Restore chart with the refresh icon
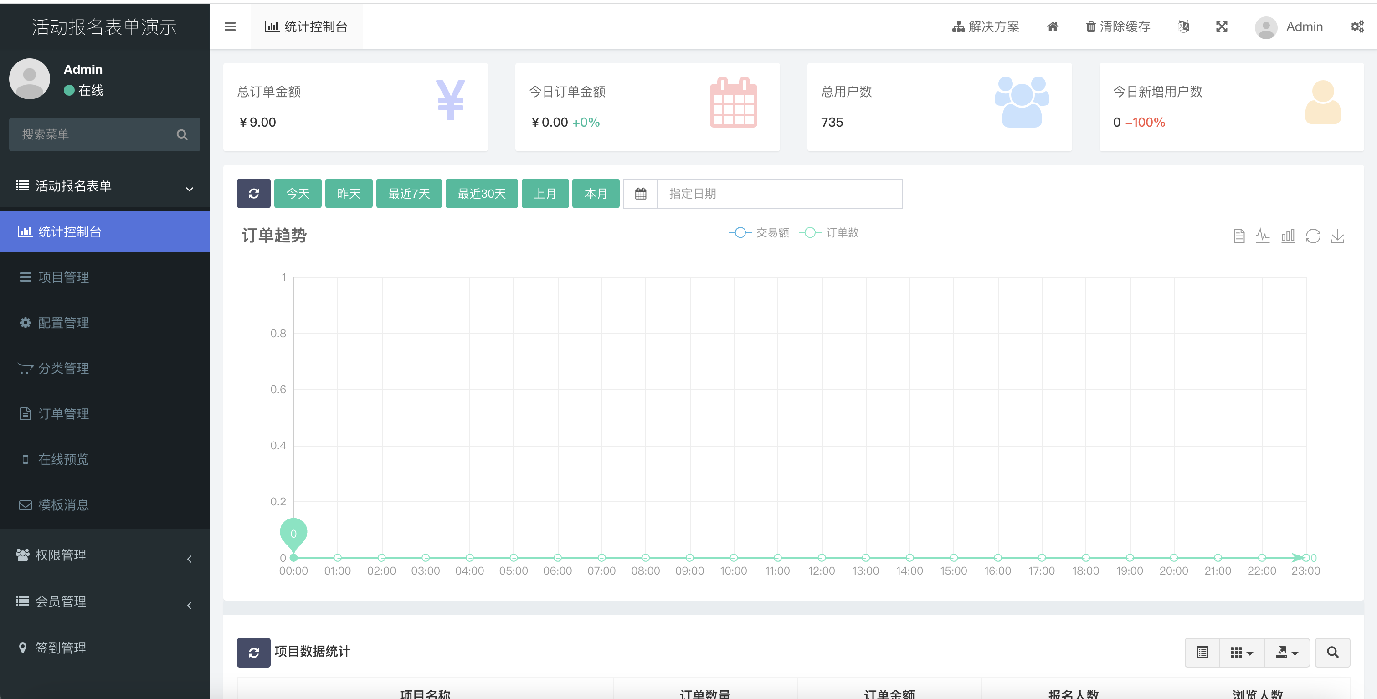Viewport: 1377px width, 699px height. (x=1313, y=236)
